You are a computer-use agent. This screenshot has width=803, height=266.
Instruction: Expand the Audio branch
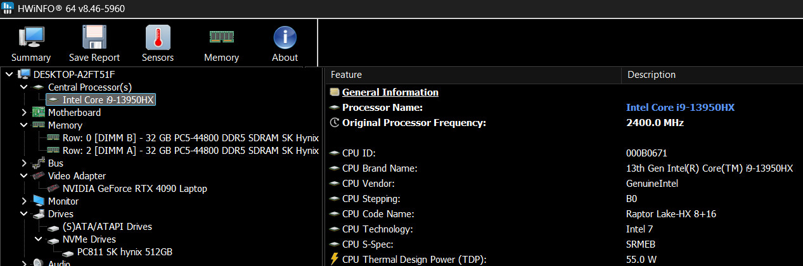(24, 262)
